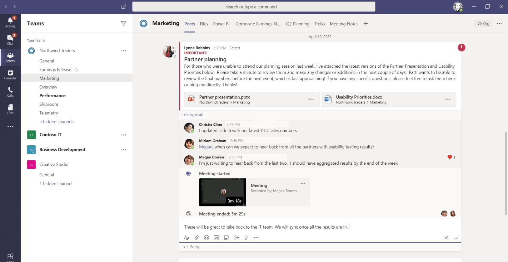
Task: Open the sticker picker
Action: (227, 238)
